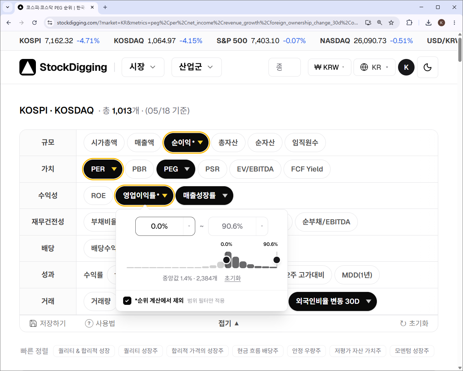
Task: Toggle the FCF Yield metric chip
Action: [x=307, y=169]
